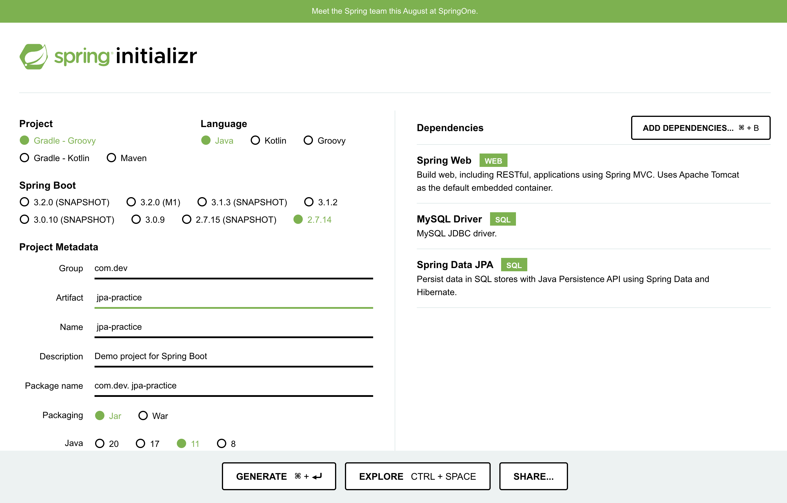Click the Spring leaf logo icon
This screenshot has width=787, height=503.
[x=34, y=56]
